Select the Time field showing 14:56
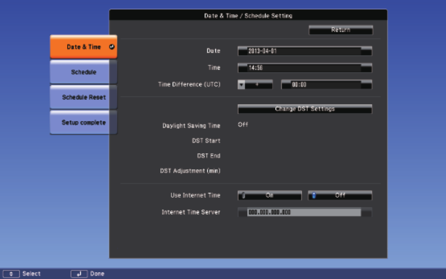This screenshot has width=446, height=279. click(305, 68)
